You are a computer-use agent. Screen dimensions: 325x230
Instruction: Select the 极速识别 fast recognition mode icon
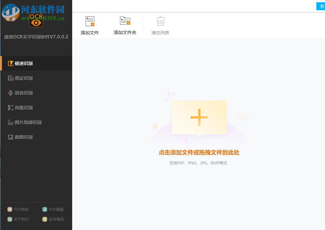pos(11,63)
